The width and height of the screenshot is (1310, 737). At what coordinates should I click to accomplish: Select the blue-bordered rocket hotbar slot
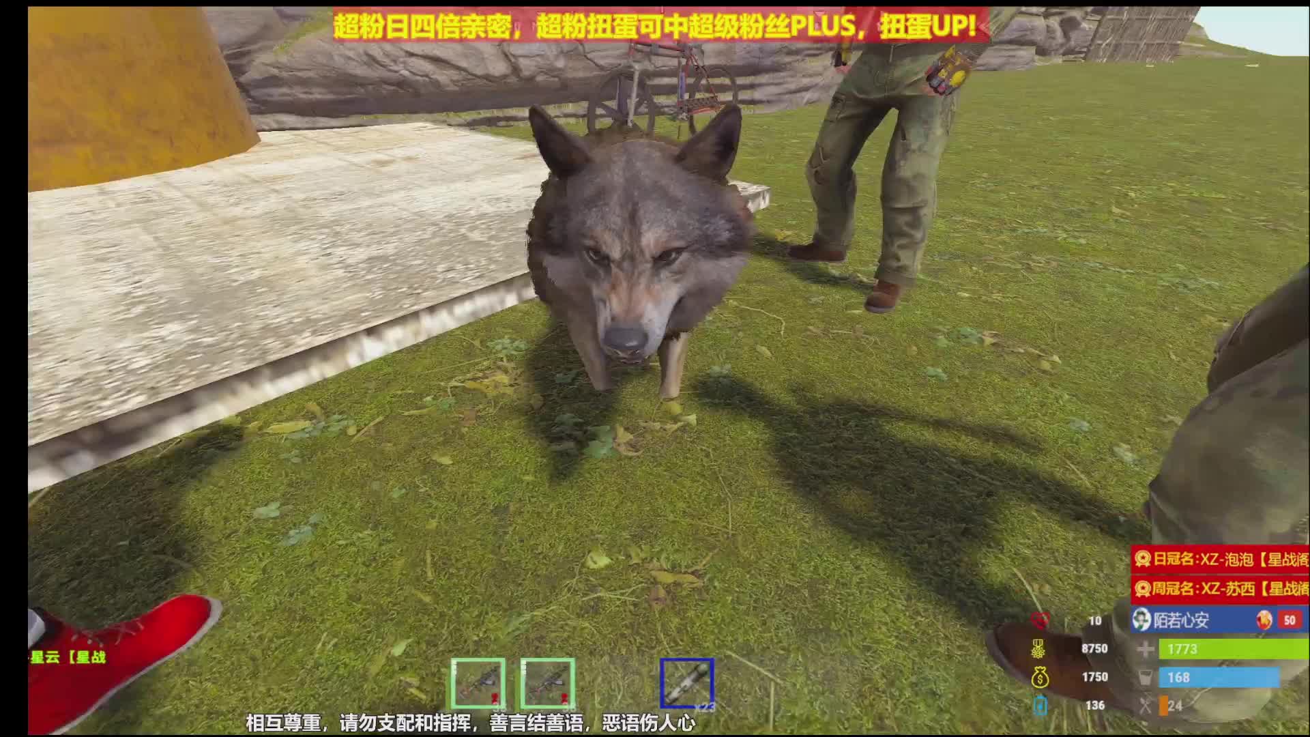(687, 683)
